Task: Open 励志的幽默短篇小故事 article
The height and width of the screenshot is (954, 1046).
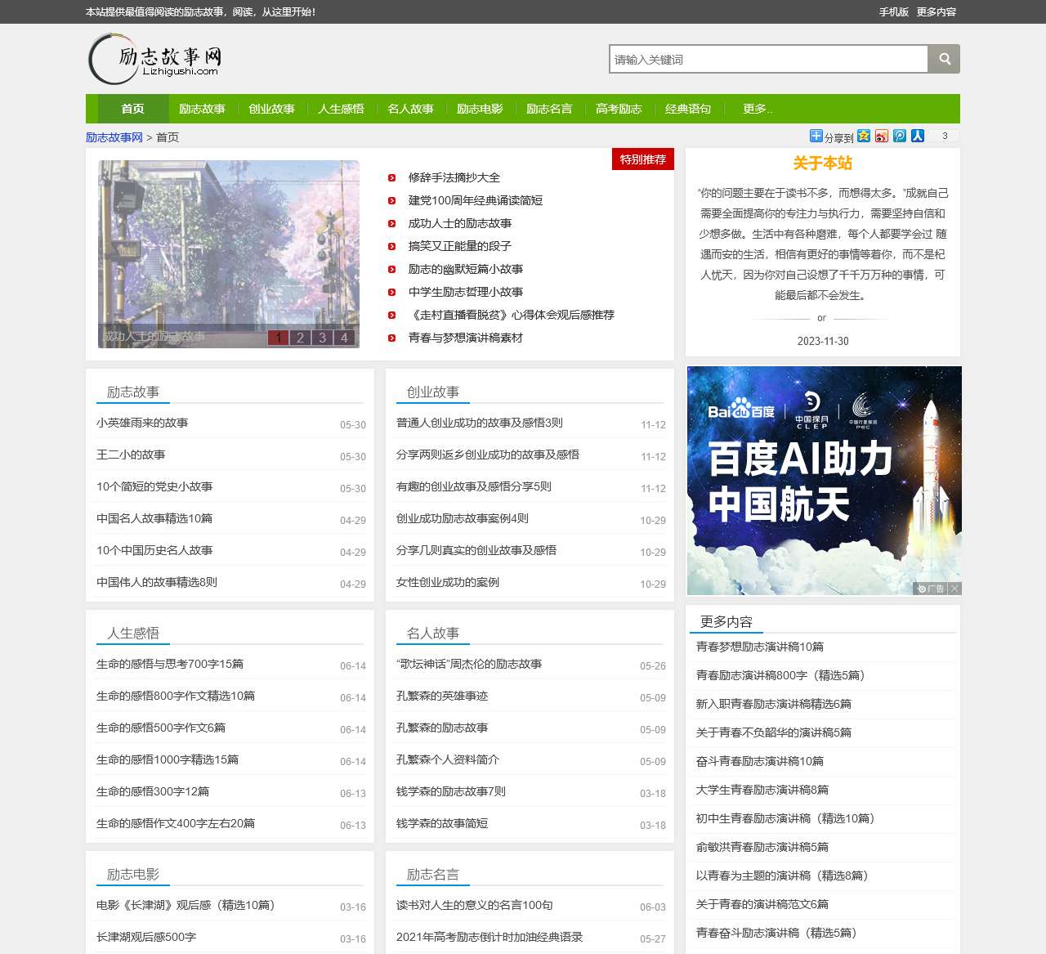Action: coord(466,269)
